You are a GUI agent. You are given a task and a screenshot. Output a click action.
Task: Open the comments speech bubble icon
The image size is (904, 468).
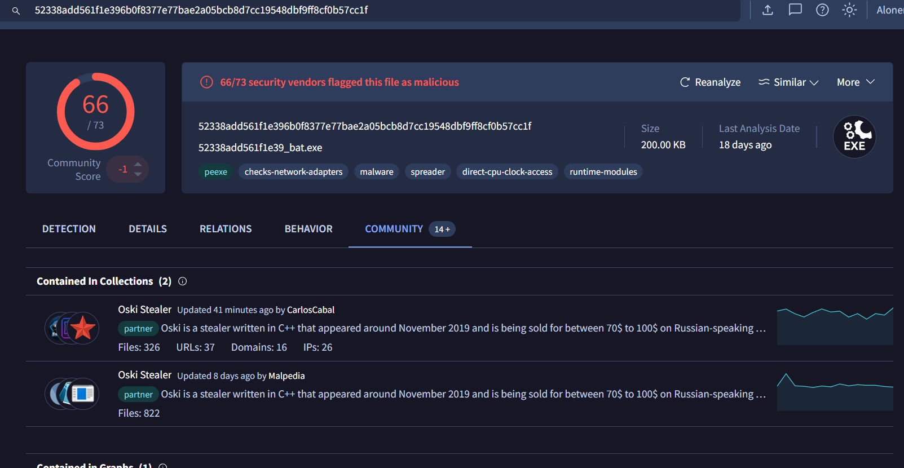pos(795,10)
